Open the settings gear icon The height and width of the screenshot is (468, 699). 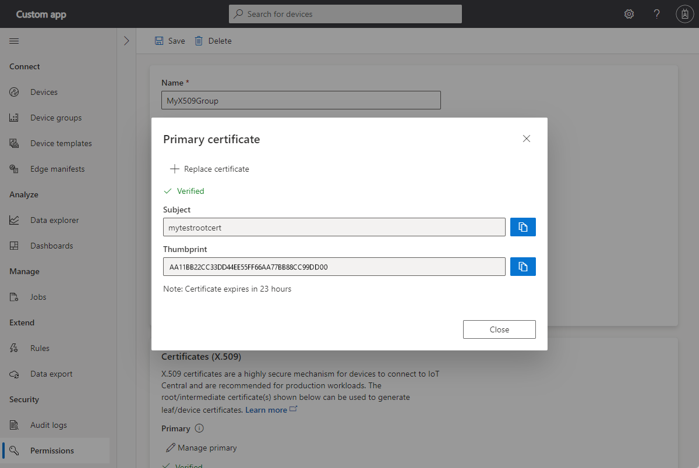click(x=629, y=14)
